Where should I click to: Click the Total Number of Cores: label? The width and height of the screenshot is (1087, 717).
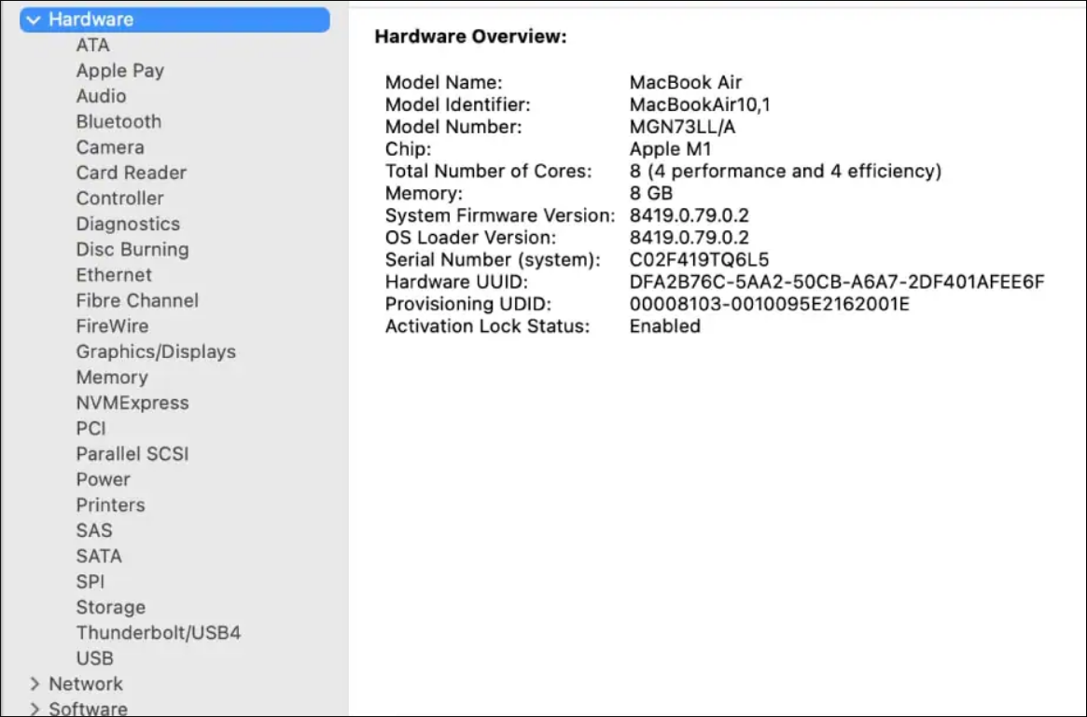[489, 172]
